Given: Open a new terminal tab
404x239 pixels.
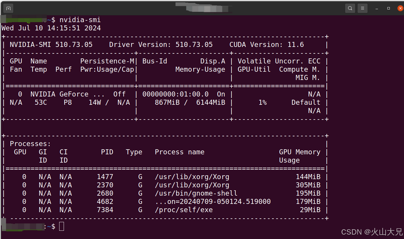Looking at the screenshot, I should pyautogui.click(x=8, y=8).
